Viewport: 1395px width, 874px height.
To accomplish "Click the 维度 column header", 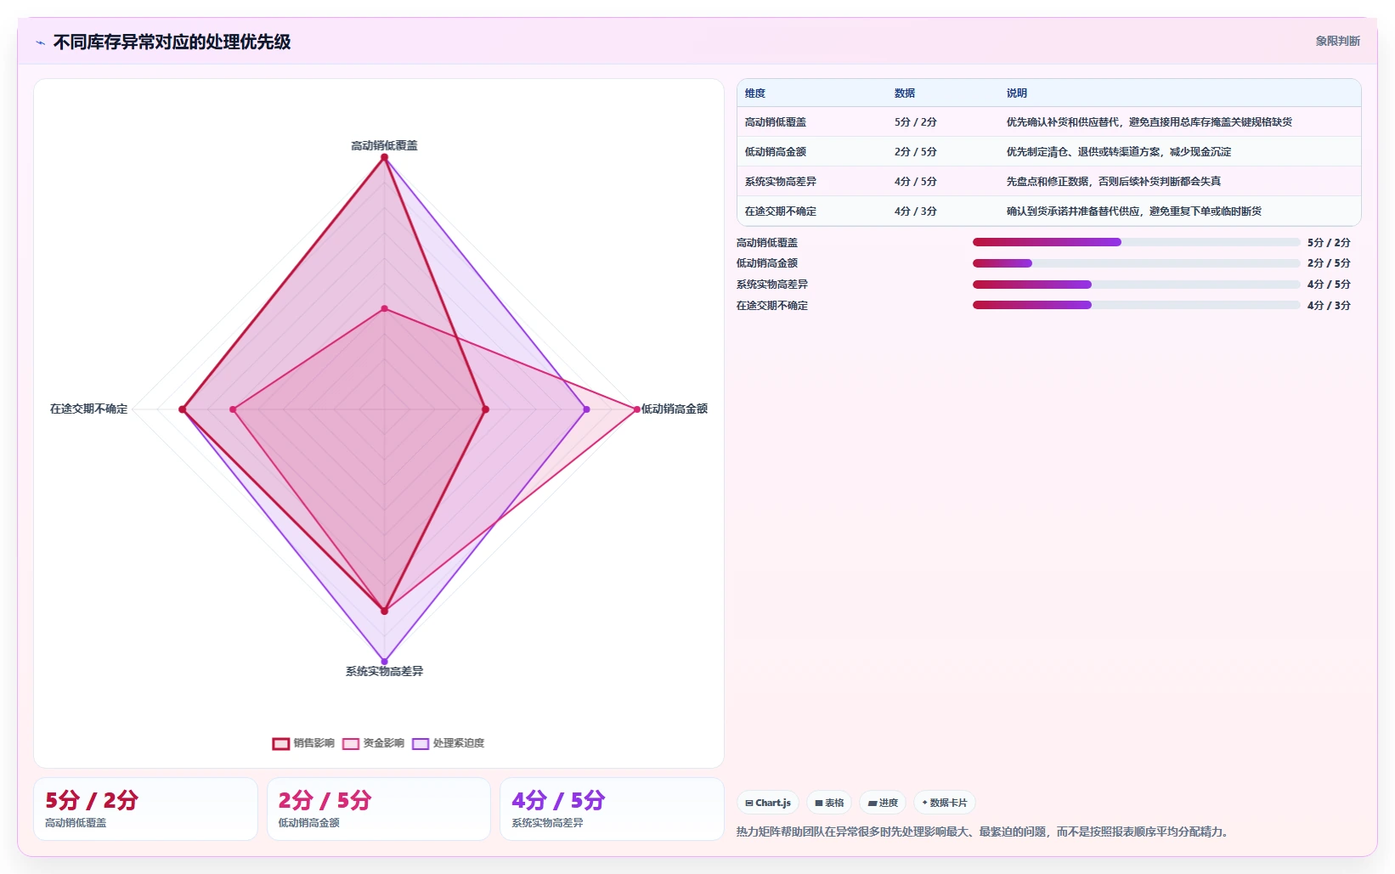I will click(x=755, y=93).
